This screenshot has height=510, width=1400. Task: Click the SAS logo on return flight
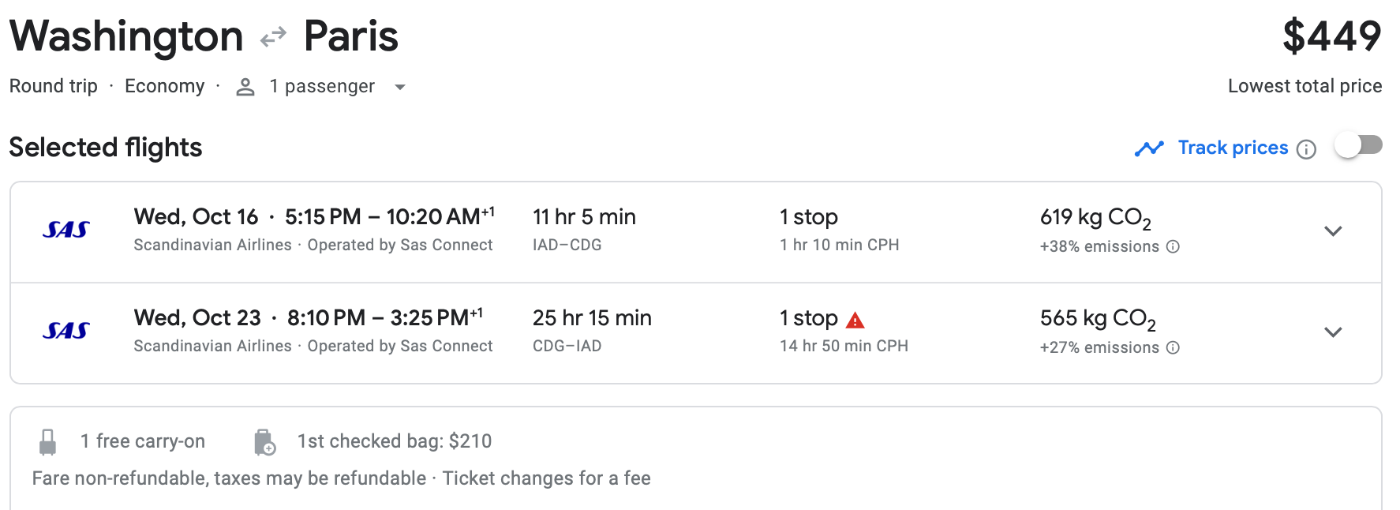(66, 331)
